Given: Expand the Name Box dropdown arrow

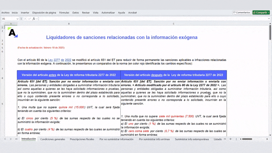Looking at the screenshot, I should (17, 19).
